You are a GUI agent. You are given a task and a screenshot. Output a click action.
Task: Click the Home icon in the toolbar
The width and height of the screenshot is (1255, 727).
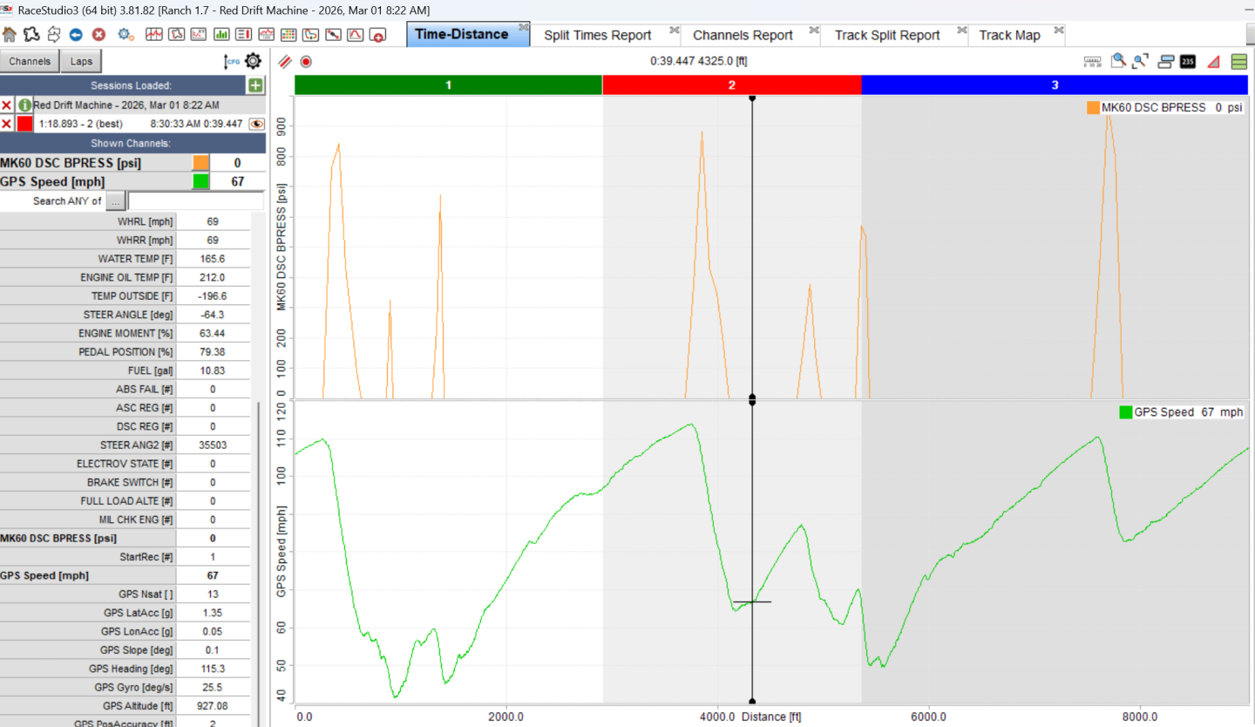click(10, 35)
